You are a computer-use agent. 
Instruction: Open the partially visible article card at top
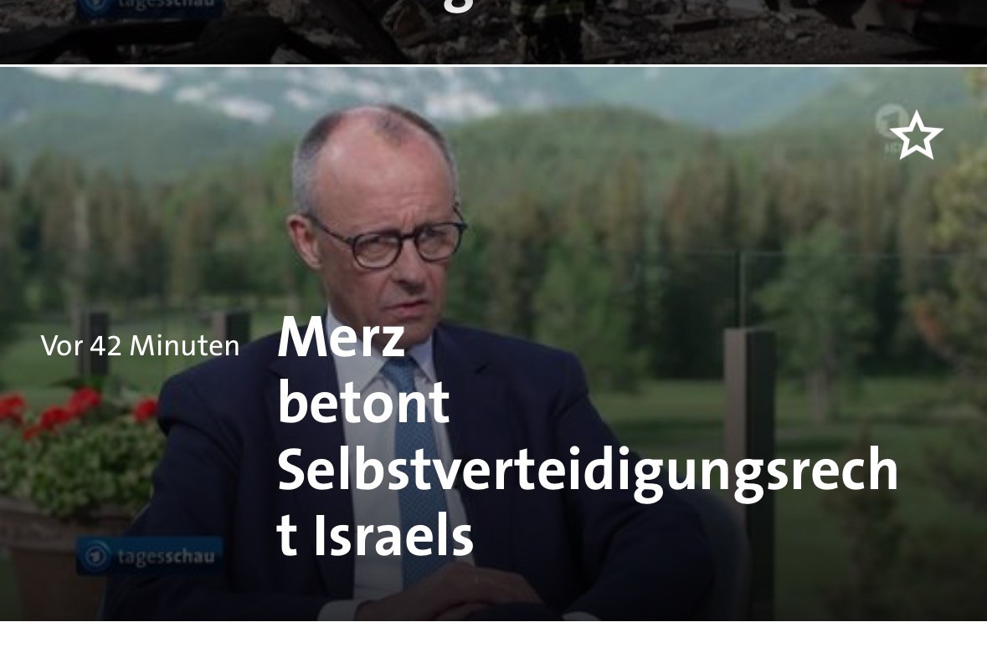494,32
